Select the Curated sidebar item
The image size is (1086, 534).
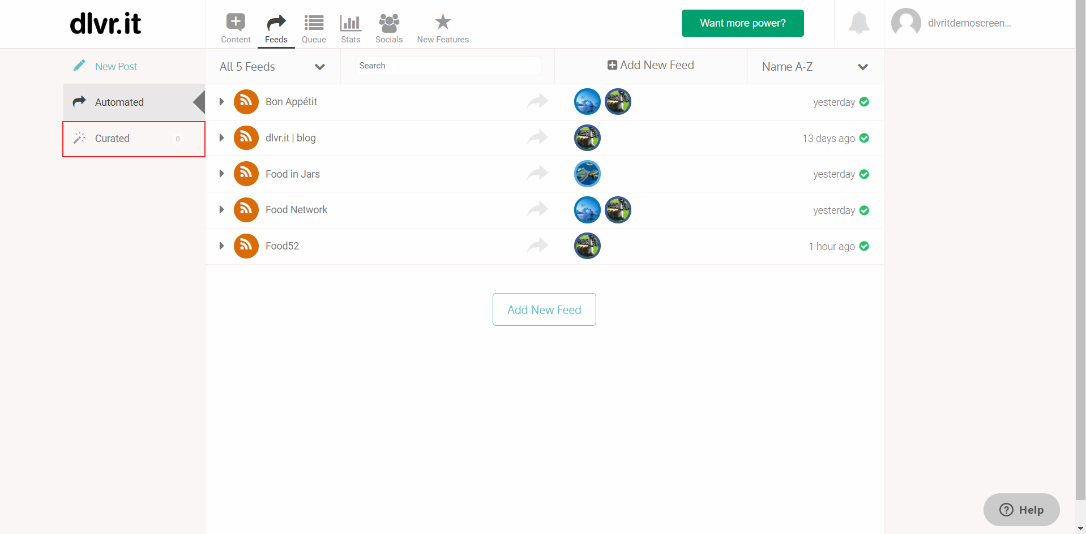click(x=134, y=139)
